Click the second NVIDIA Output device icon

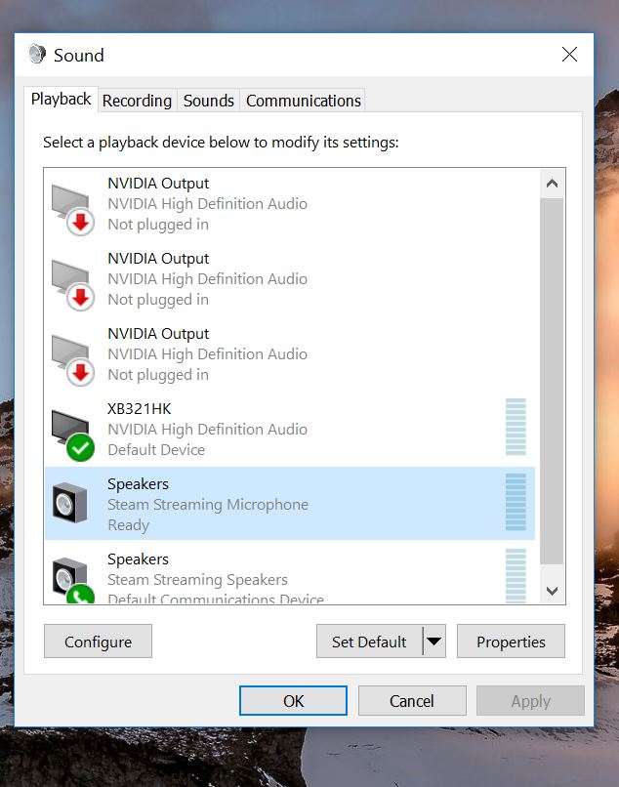coord(72,280)
